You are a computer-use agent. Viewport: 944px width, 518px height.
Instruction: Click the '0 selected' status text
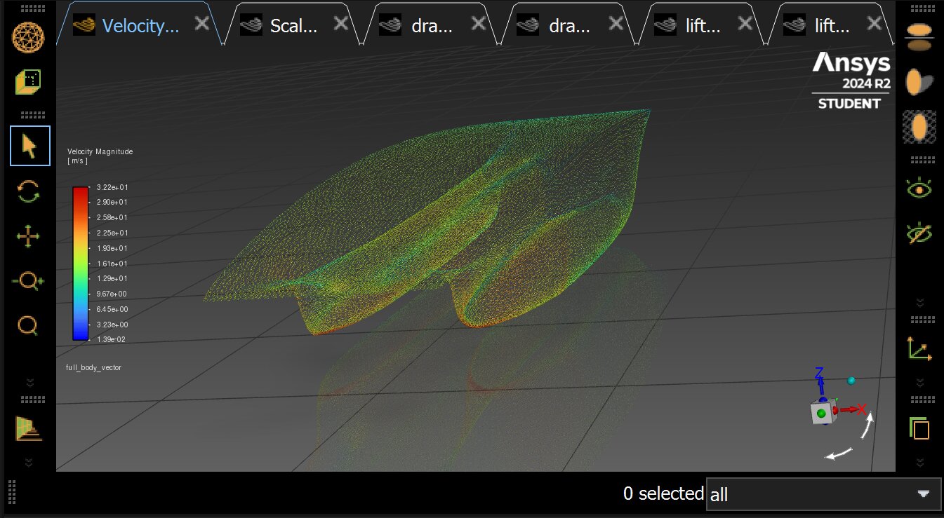tap(663, 493)
